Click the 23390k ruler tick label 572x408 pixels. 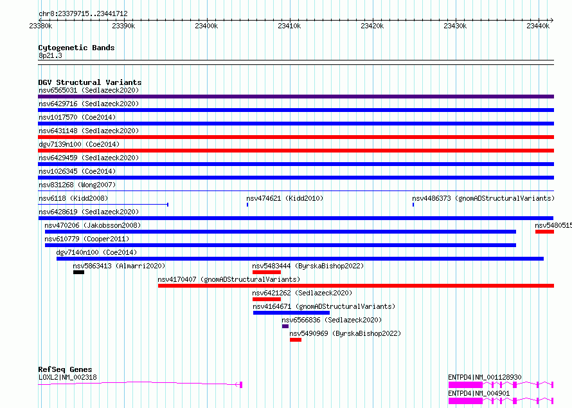123,26
